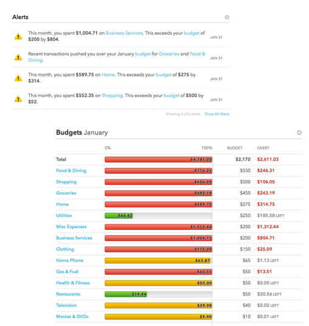The width and height of the screenshot is (309, 326).
Task: Select the Utilities budget category
Action: coord(64,215)
